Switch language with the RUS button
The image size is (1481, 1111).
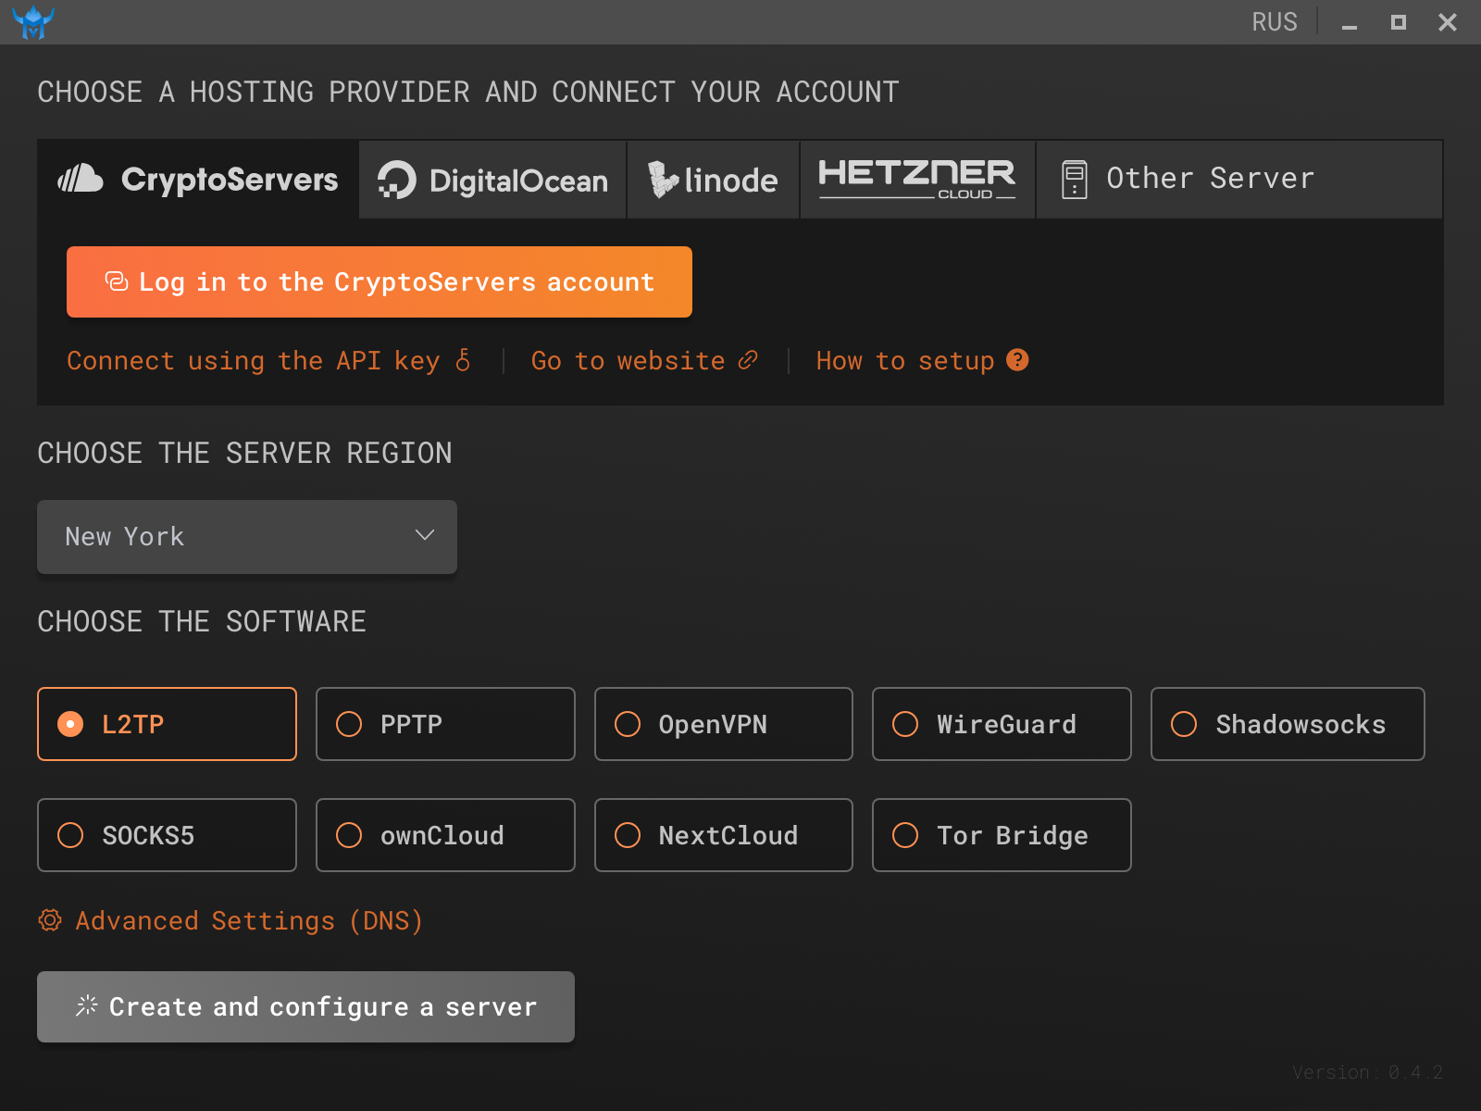tap(1275, 22)
